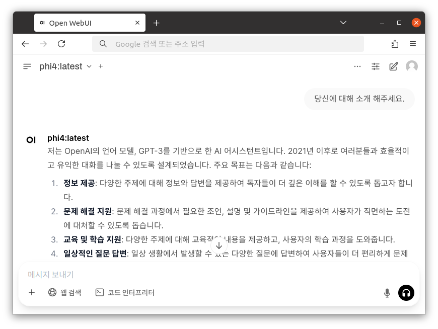Screen dimensions: 438x329
Task: Toggle 코드 인터프리터 code interpreter
Action: (125, 292)
